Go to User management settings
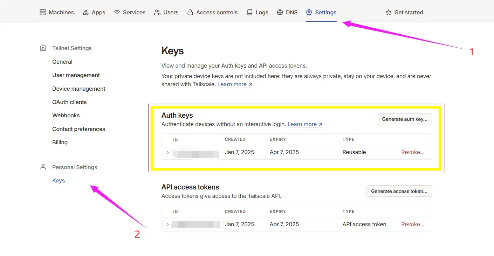Screen dimensions: 494x256 point(76,75)
